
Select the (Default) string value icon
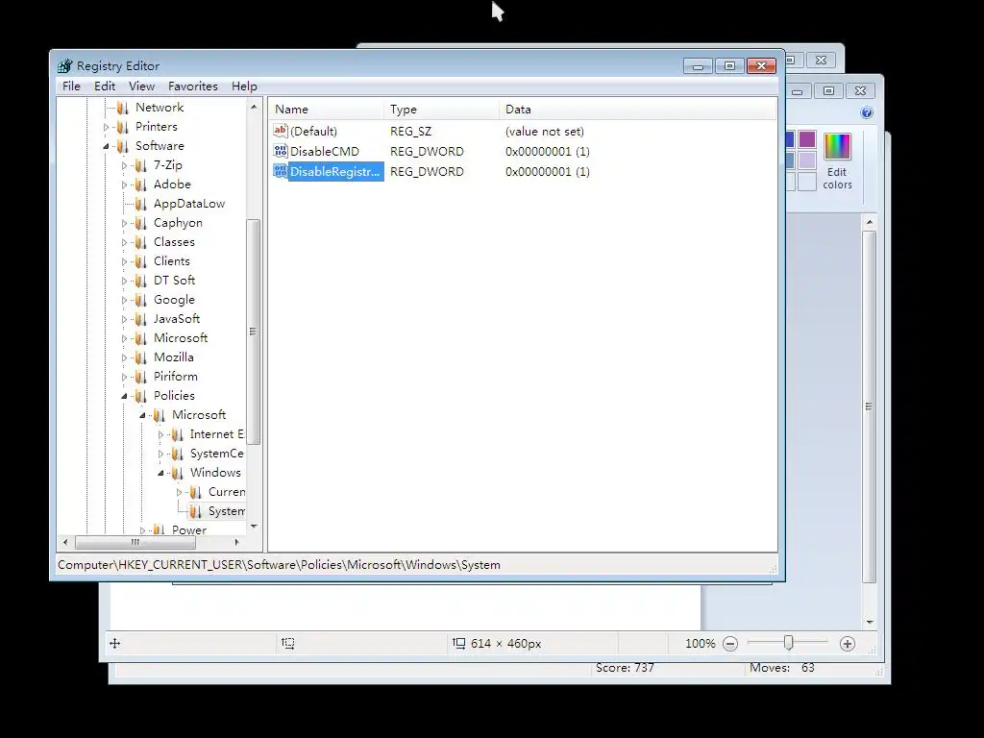tap(281, 131)
